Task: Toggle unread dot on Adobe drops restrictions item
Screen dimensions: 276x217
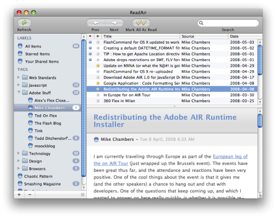Action: click(90, 60)
